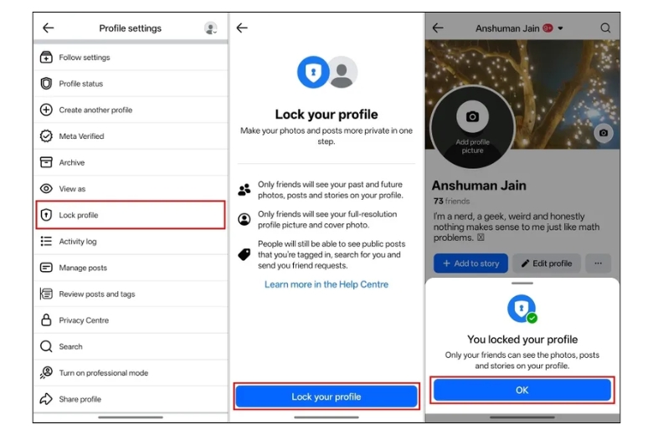Click the Archive box icon
Viewport: 653px width, 435px height.
[x=46, y=162]
